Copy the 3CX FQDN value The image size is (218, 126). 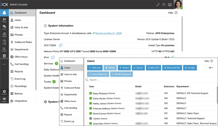click(x=61, y=45)
